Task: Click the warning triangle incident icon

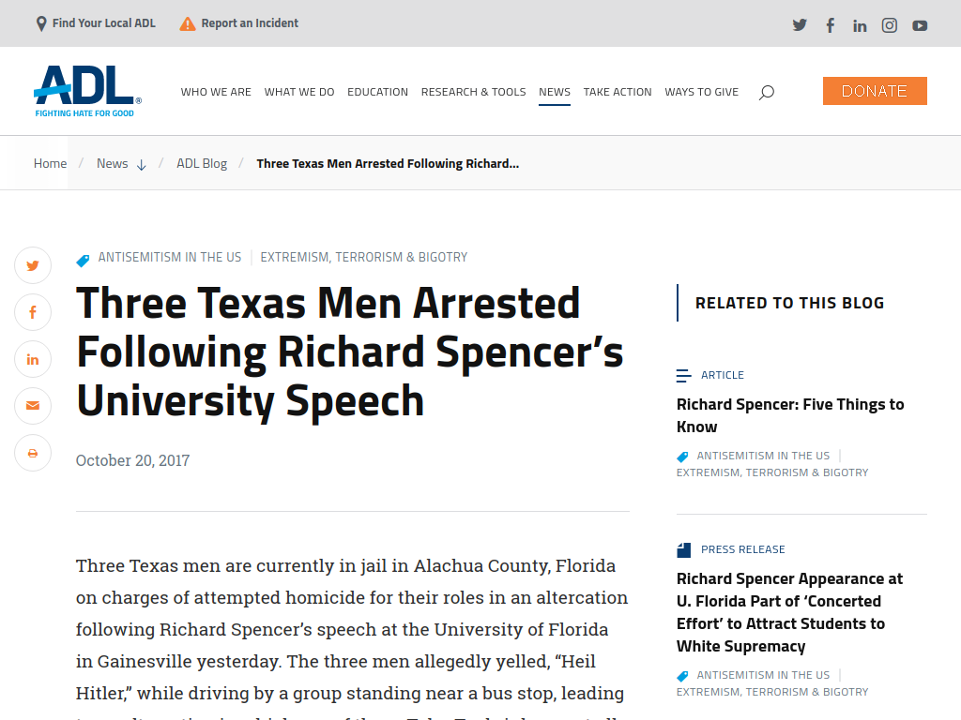Action: click(188, 23)
